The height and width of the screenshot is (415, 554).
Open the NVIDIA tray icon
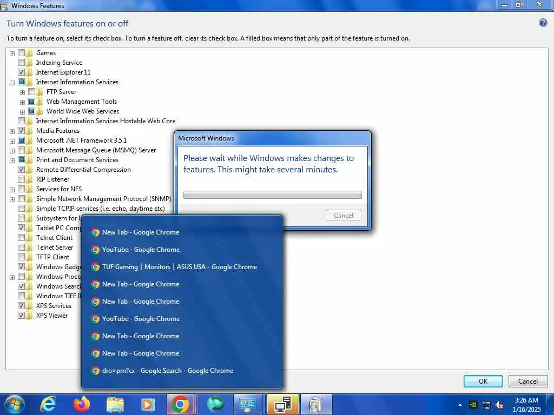click(473, 405)
